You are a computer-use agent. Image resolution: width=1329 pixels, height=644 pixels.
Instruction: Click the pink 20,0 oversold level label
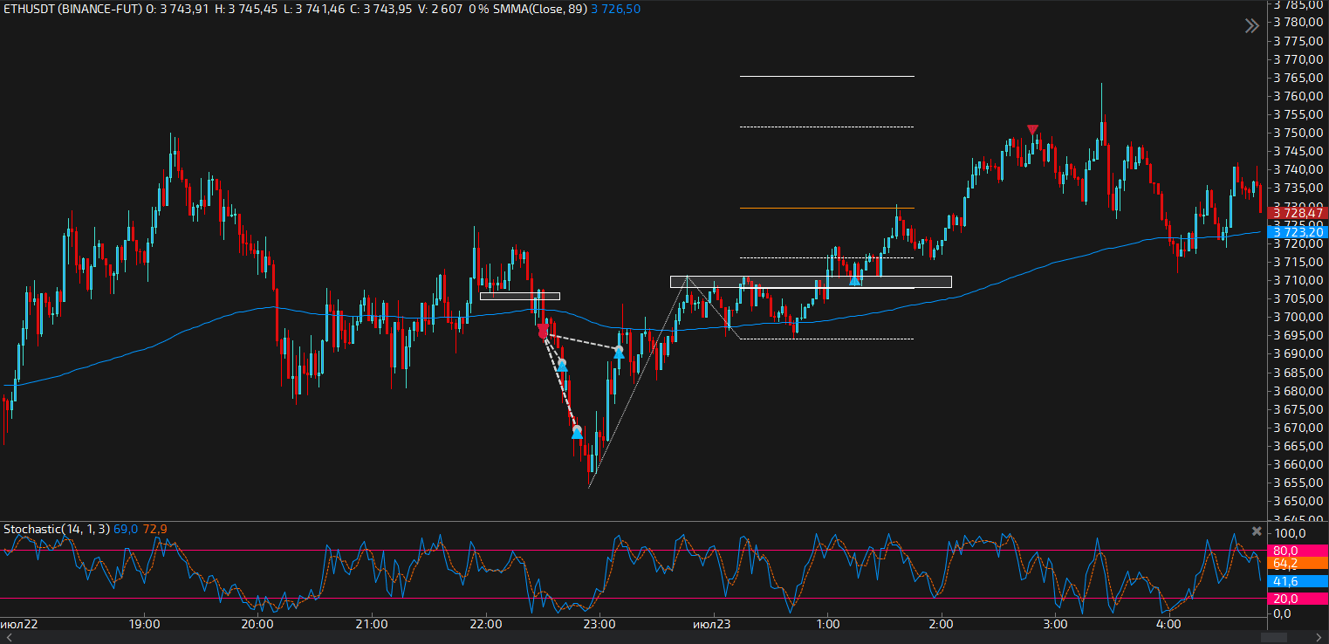(1286, 599)
